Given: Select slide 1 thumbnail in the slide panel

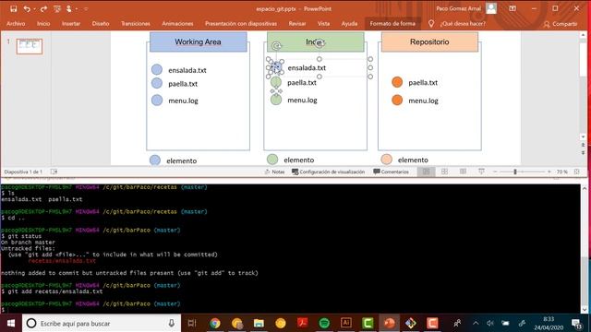Looking at the screenshot, I should point(29,46).
